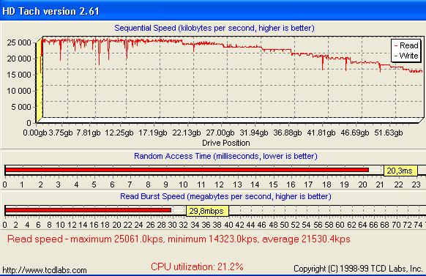
Task: Click the 12.25gb drive position label
Action: tap(119, 133)
